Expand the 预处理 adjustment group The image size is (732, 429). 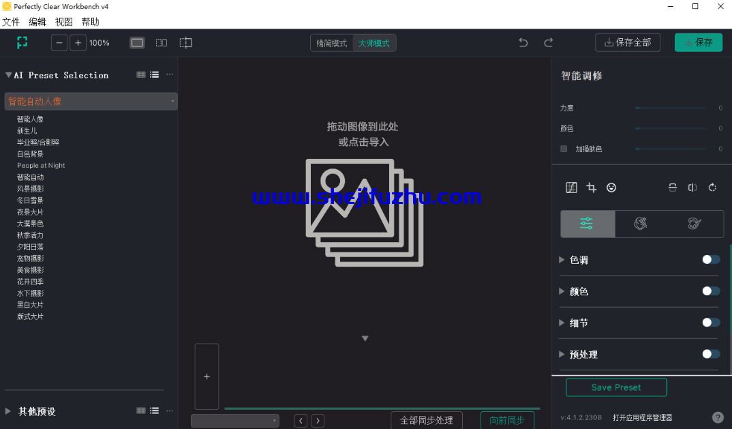coord(562,354)
